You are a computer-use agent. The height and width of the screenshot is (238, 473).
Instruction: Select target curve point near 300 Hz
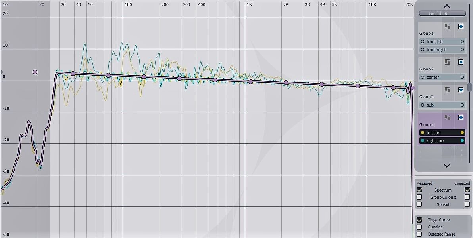coord(179,78)
